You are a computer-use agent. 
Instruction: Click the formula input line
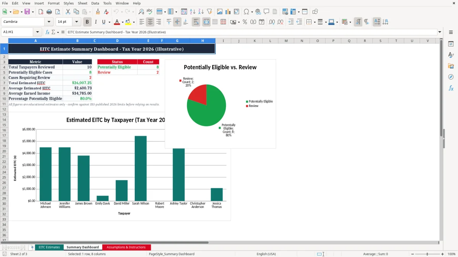(251, 32)
